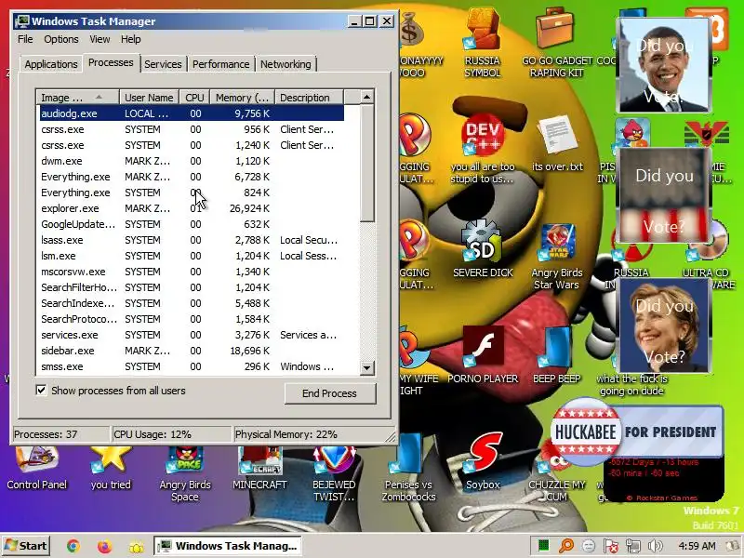Click the 4:59 AM taskbar clock
The height and width of the screenshot is (558, 744).
[x=697, y=546]
